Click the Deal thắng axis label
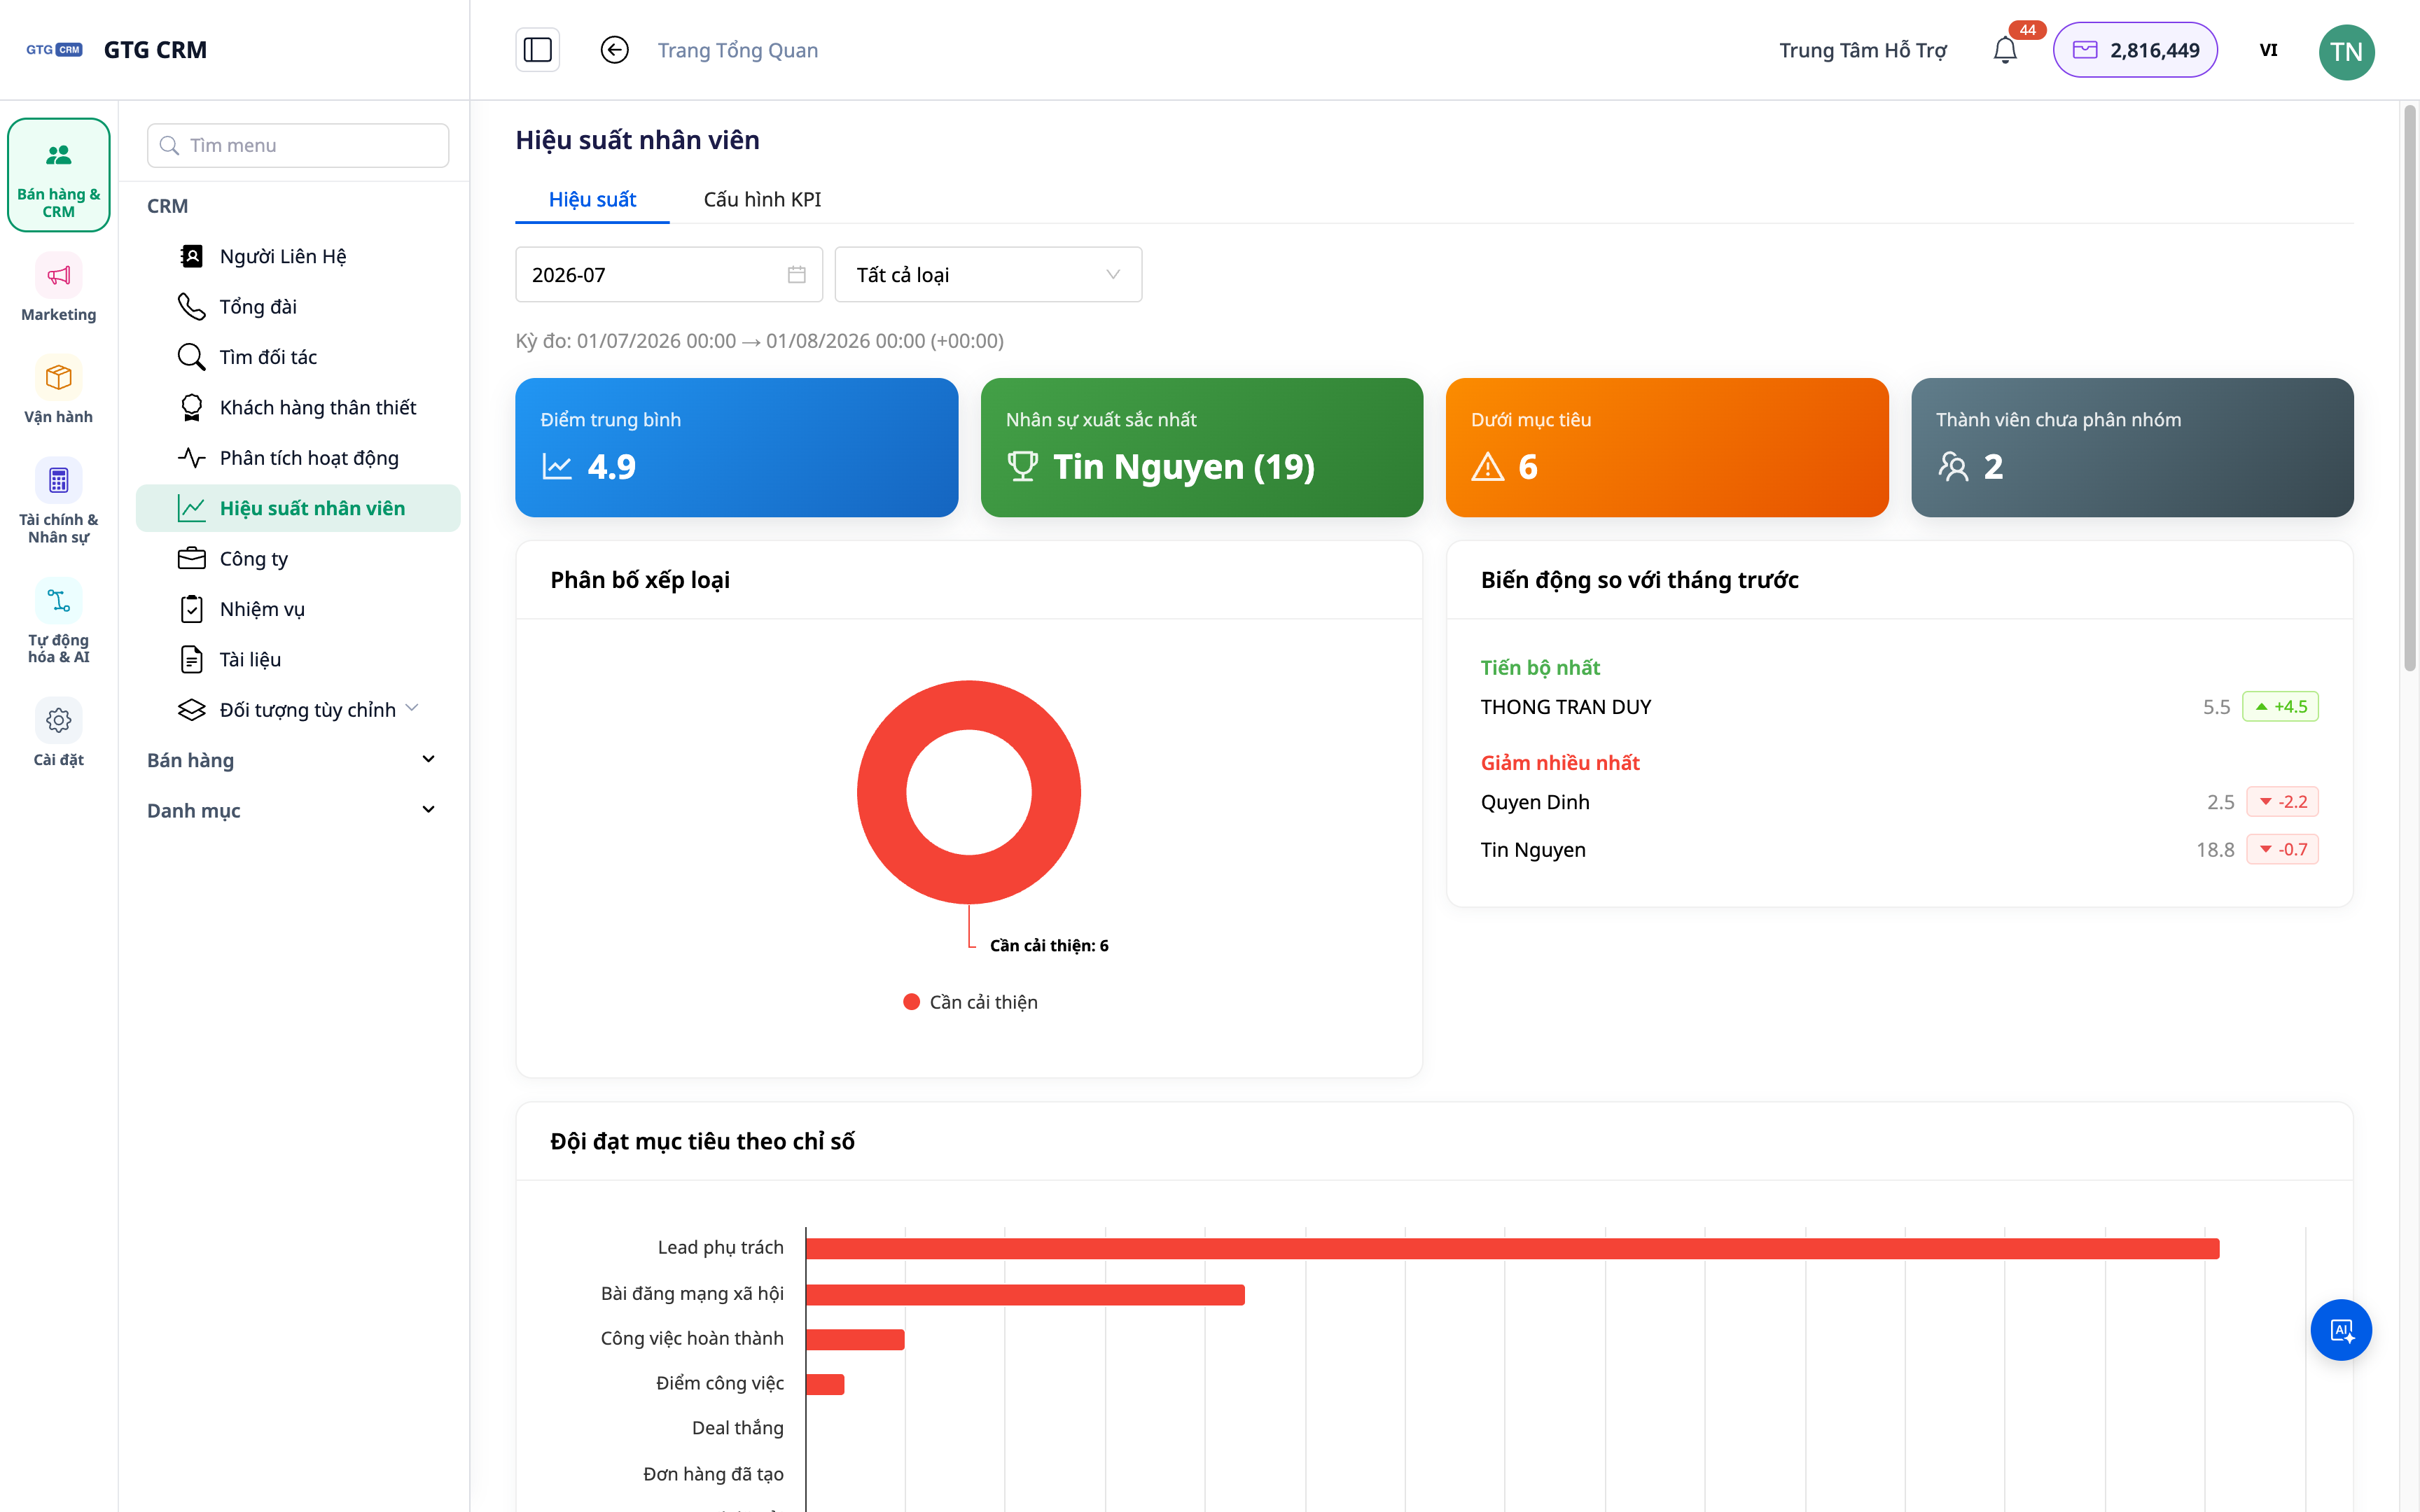Screen dimensions: 2420x1512 [x=737, y=1428]
